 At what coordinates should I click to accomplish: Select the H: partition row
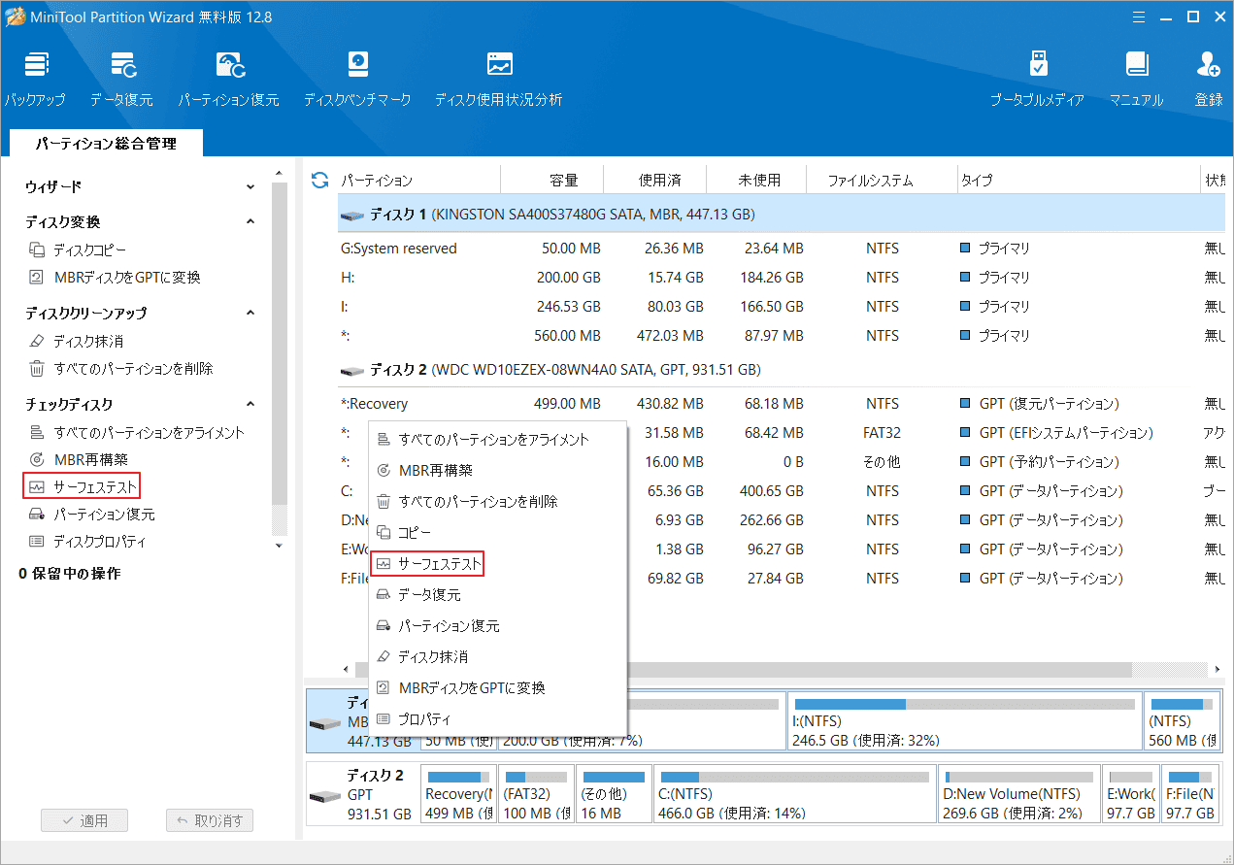point(782,278)
